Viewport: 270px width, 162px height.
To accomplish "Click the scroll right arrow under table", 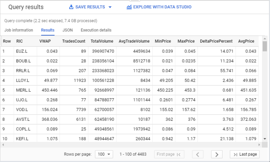I will point(260,144).
